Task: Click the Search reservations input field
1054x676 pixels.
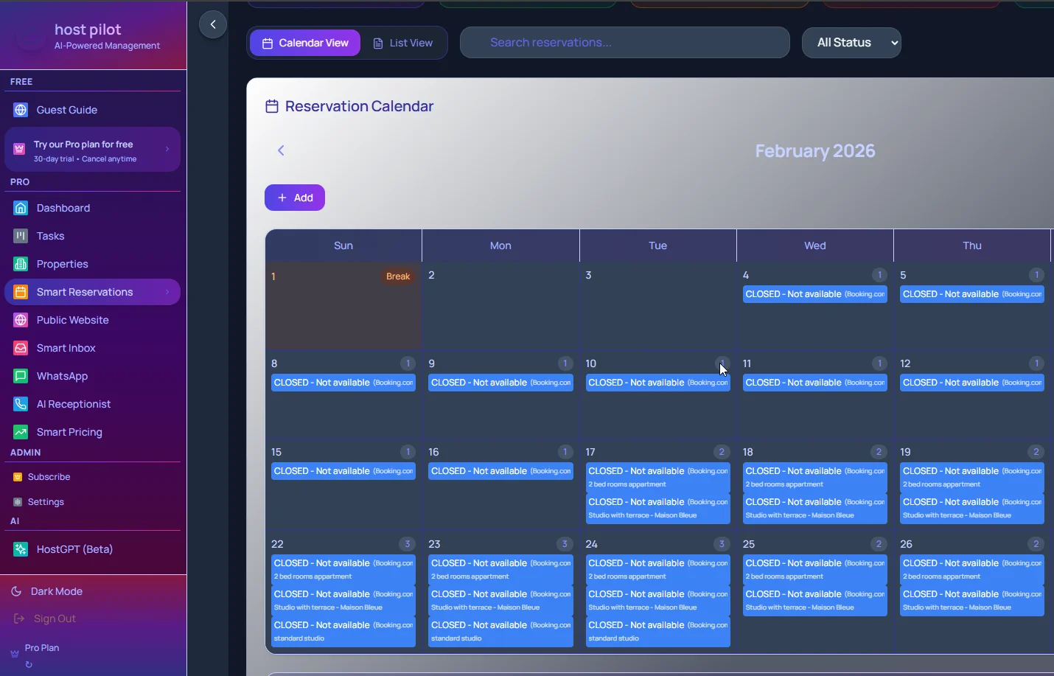Action: click(x=624, y=43)
